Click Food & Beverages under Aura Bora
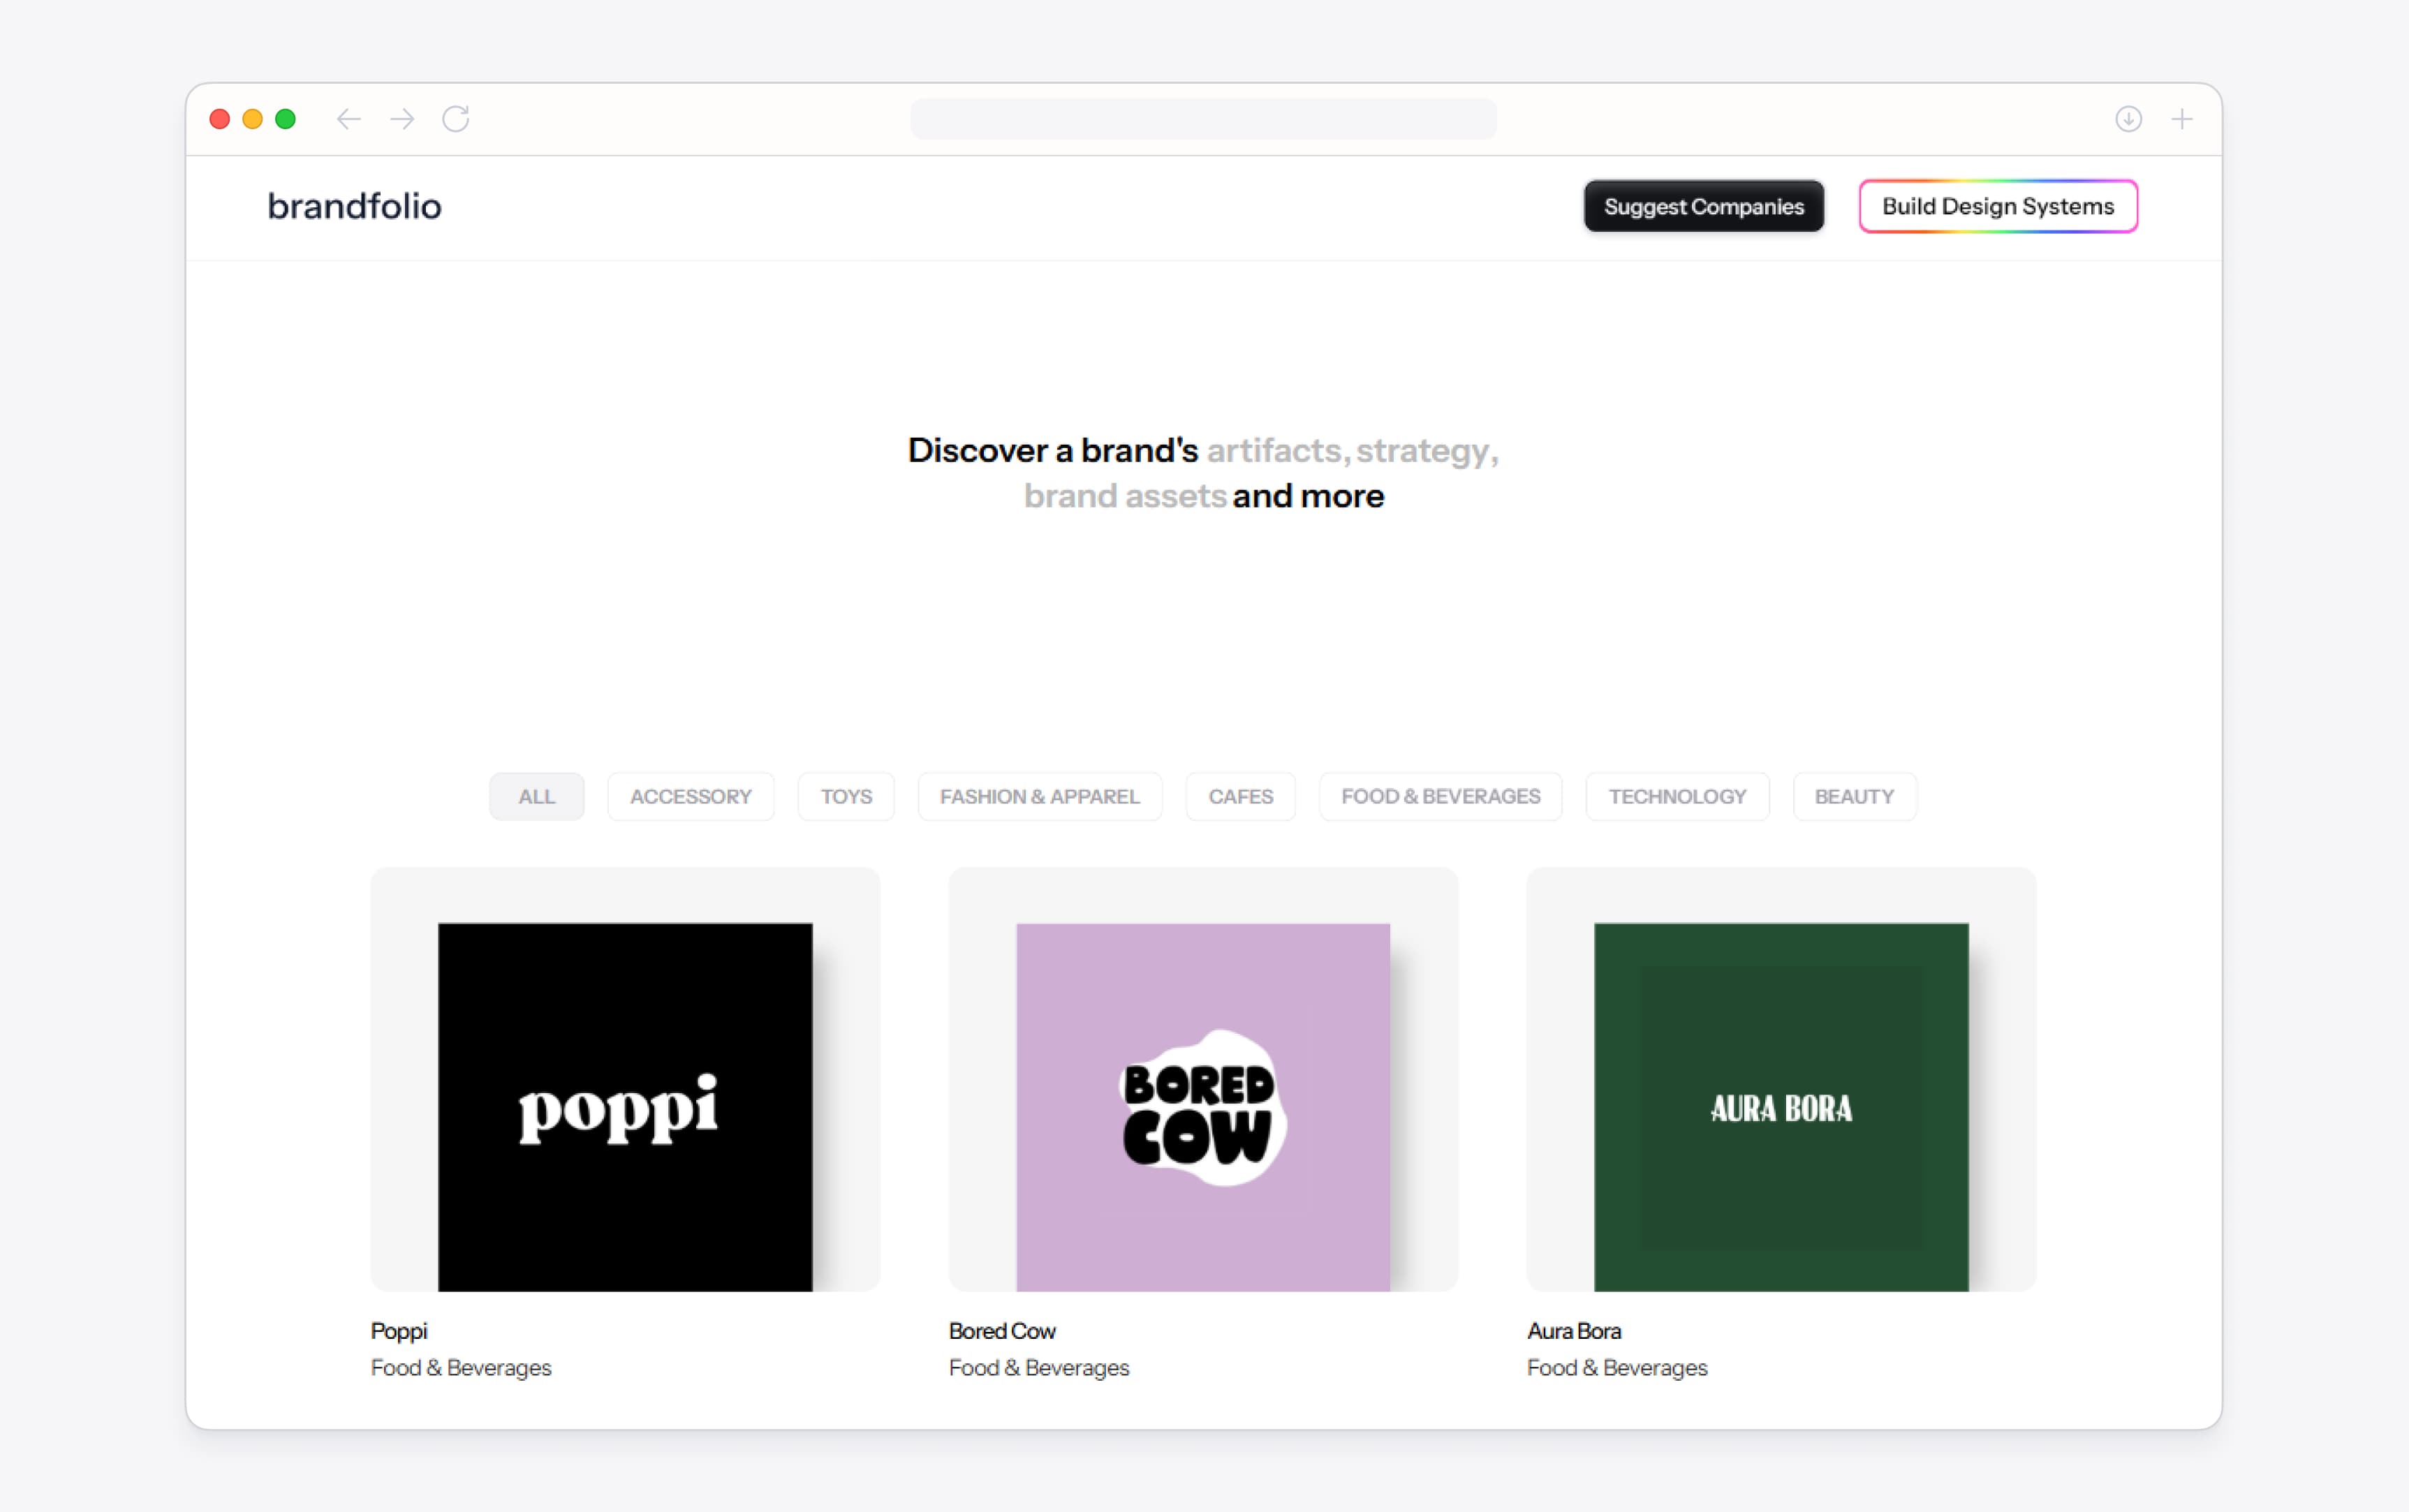Screen dimensions: 2409x1512 click(x=1617, y=1367)
